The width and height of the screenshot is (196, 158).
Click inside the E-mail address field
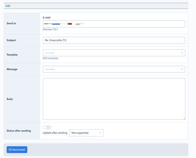pyautogui.click(x=114, y=24)
